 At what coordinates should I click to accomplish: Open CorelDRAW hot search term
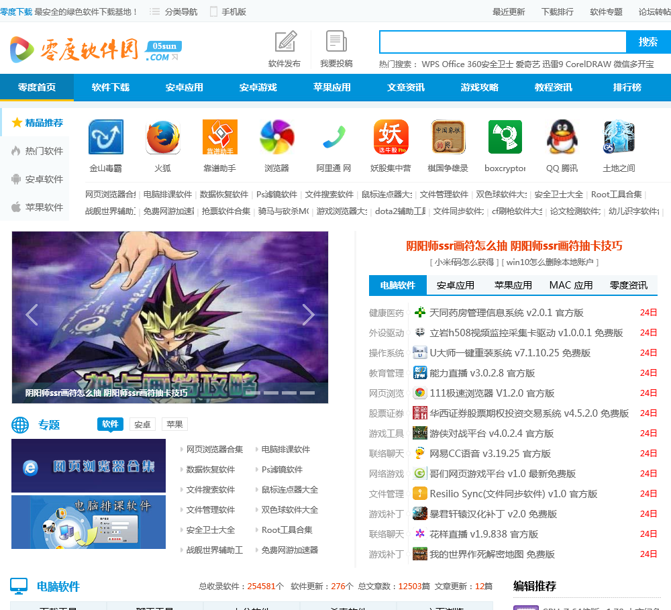tap(588, 64)
